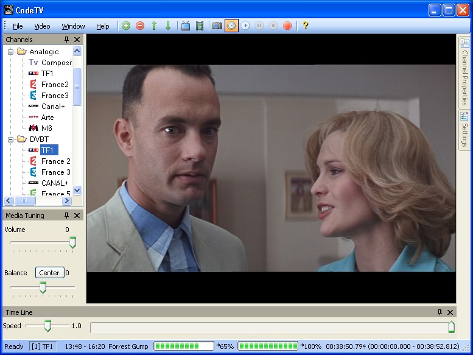Image resolution: width=473 pixels, height=355 pixels.
Task: Click the Balance slider handle
Action: click(43, 287)
